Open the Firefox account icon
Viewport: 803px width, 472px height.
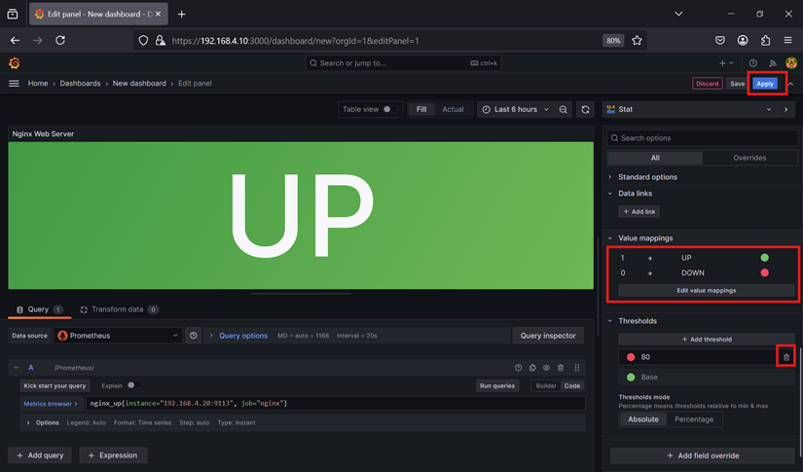pyautogui.click(x=743, y=41)
